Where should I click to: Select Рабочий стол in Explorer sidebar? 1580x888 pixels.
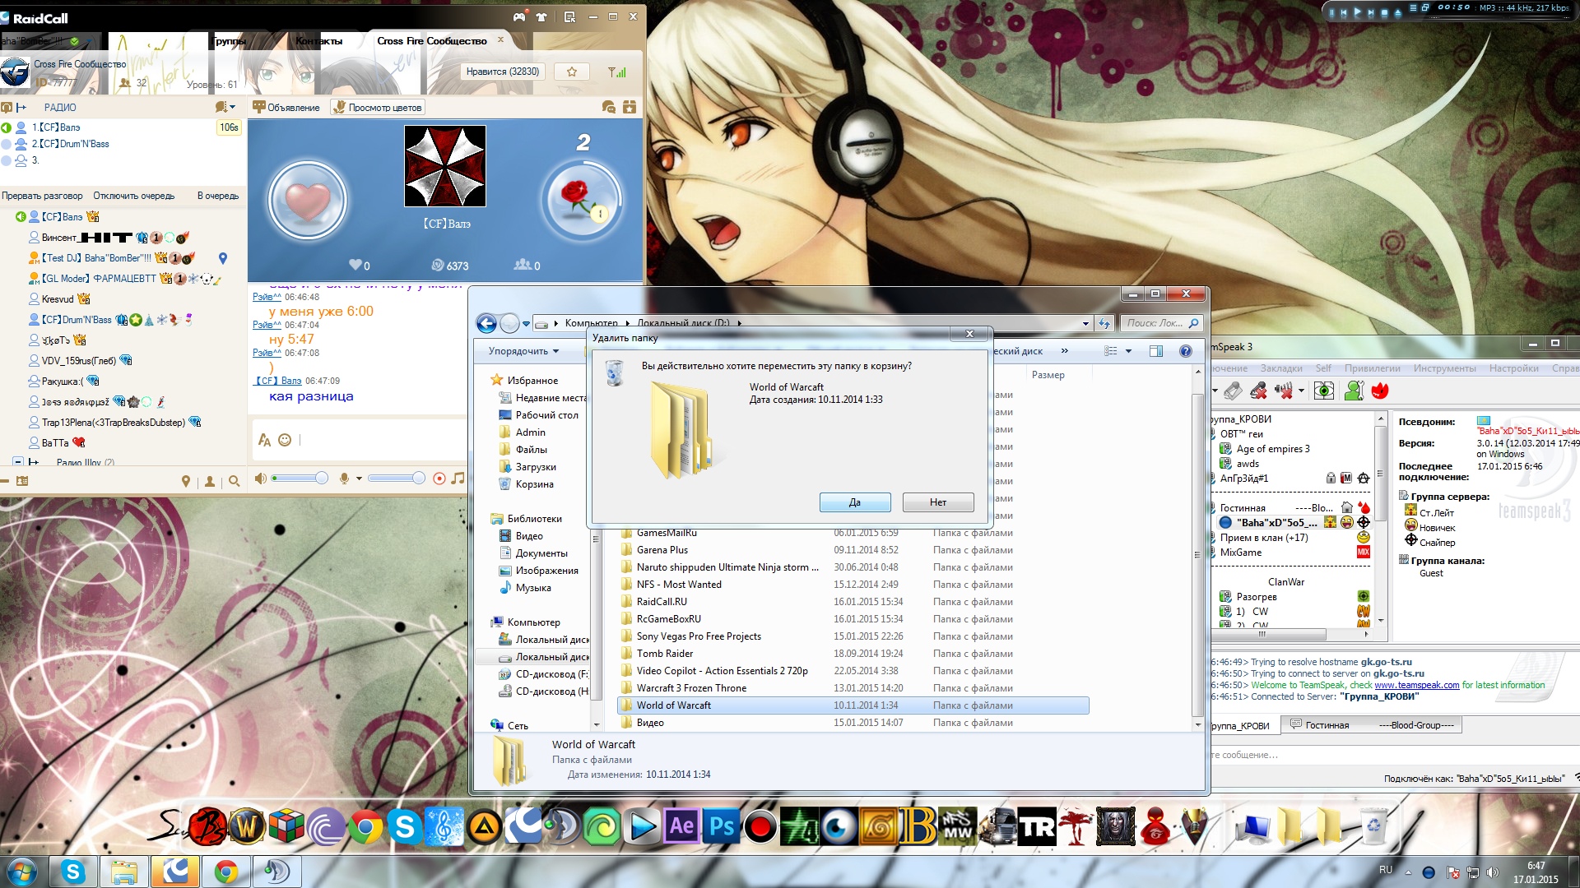pyautogui.click(x=538, y=415)
